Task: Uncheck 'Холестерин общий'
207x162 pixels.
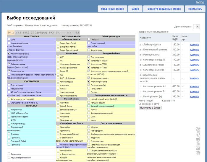Action: [x=89, y=60]
